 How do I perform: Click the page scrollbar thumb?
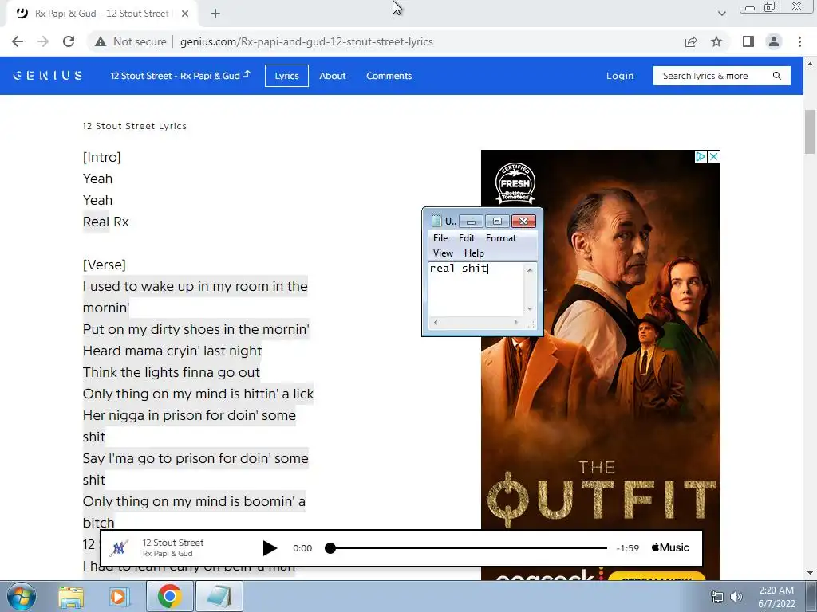[810, 132]
